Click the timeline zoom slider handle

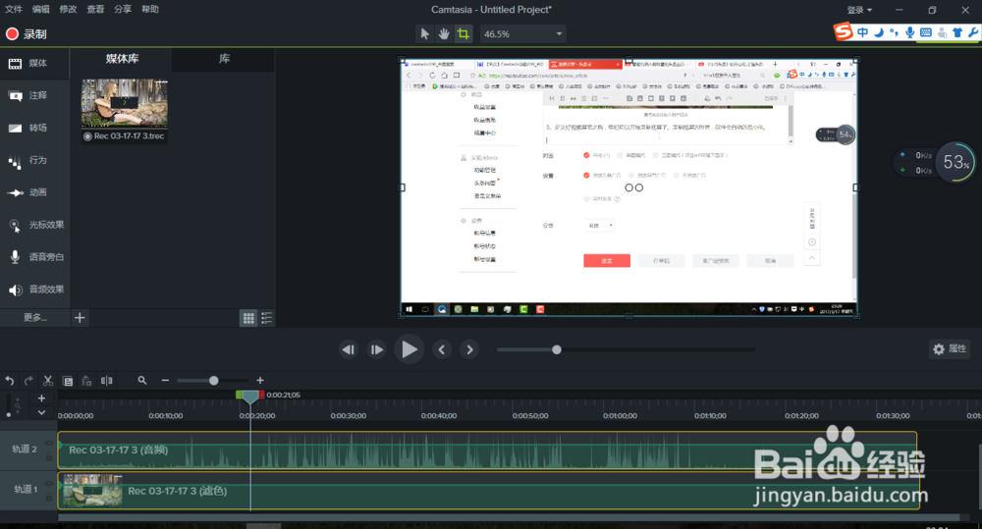click(x=213, y=381)
